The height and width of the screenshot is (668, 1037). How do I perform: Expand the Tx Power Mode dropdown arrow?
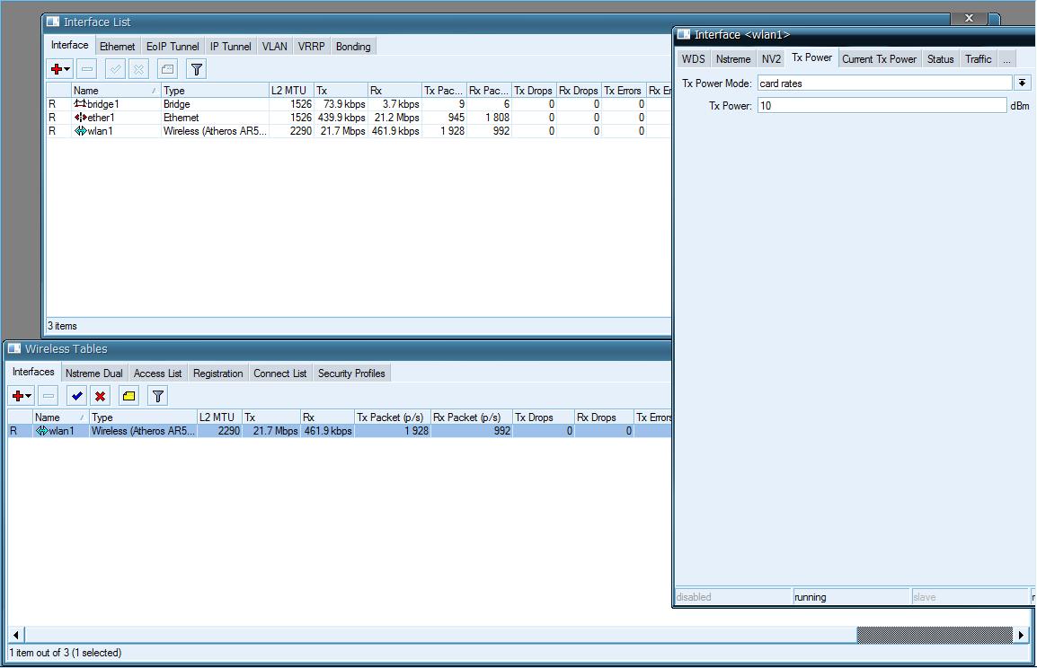(1022, 83)
